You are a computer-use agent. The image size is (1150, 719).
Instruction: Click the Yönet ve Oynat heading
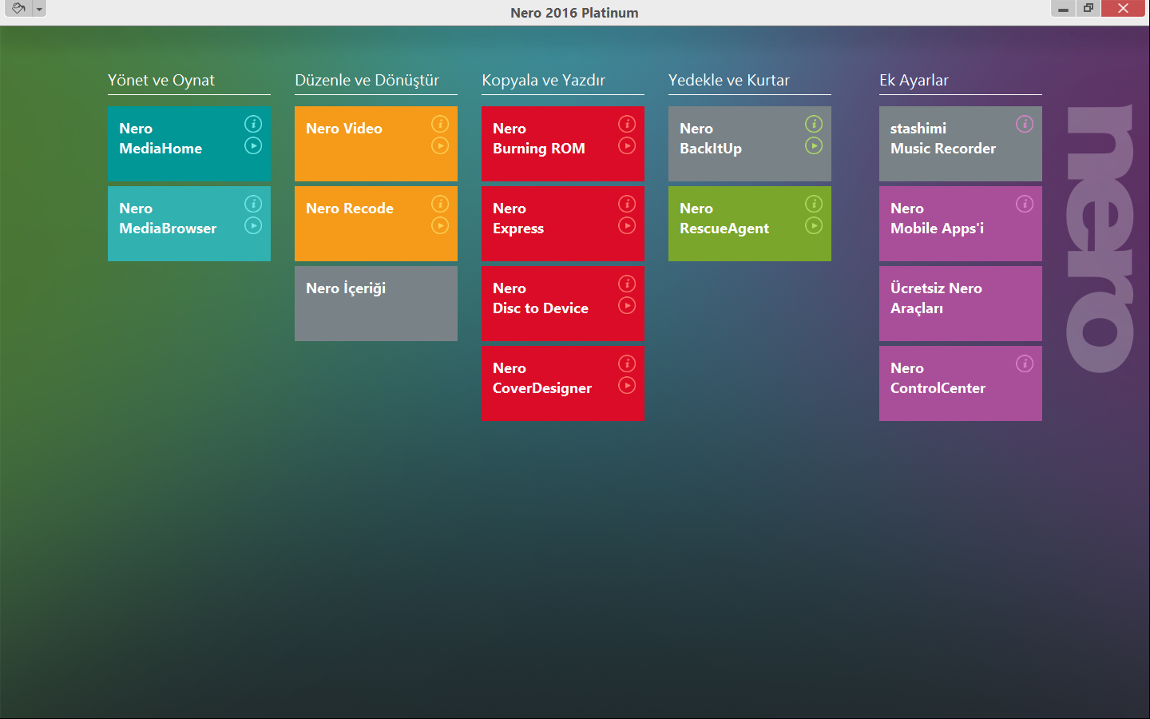pos(161,80)
